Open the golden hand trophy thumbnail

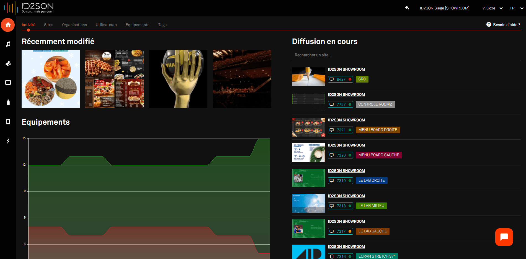[178, 79]
